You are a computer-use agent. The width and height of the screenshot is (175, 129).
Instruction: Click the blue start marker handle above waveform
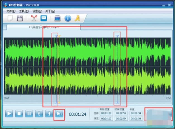[56, 36]
